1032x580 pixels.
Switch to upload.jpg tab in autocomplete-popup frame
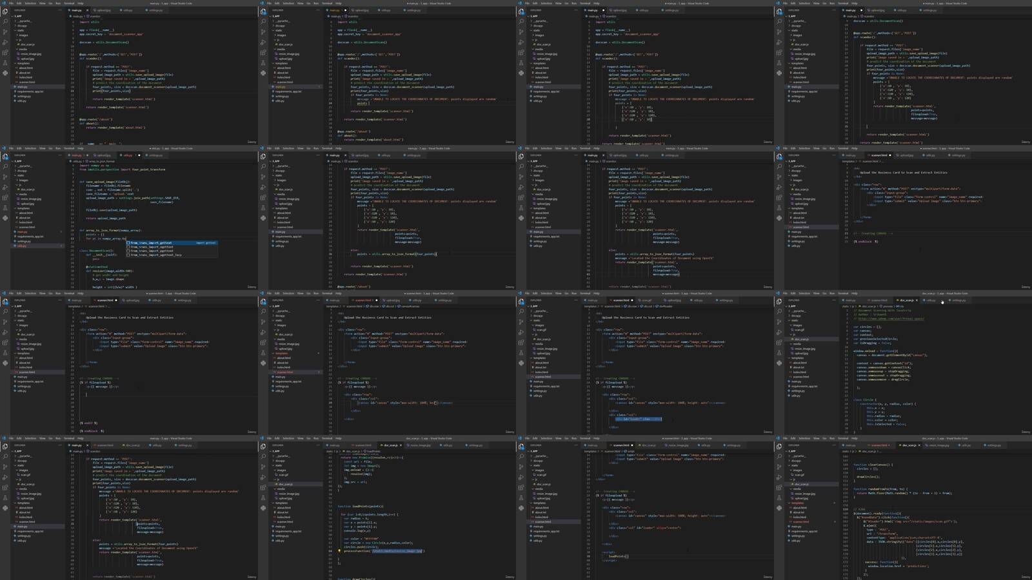point(103,155)
